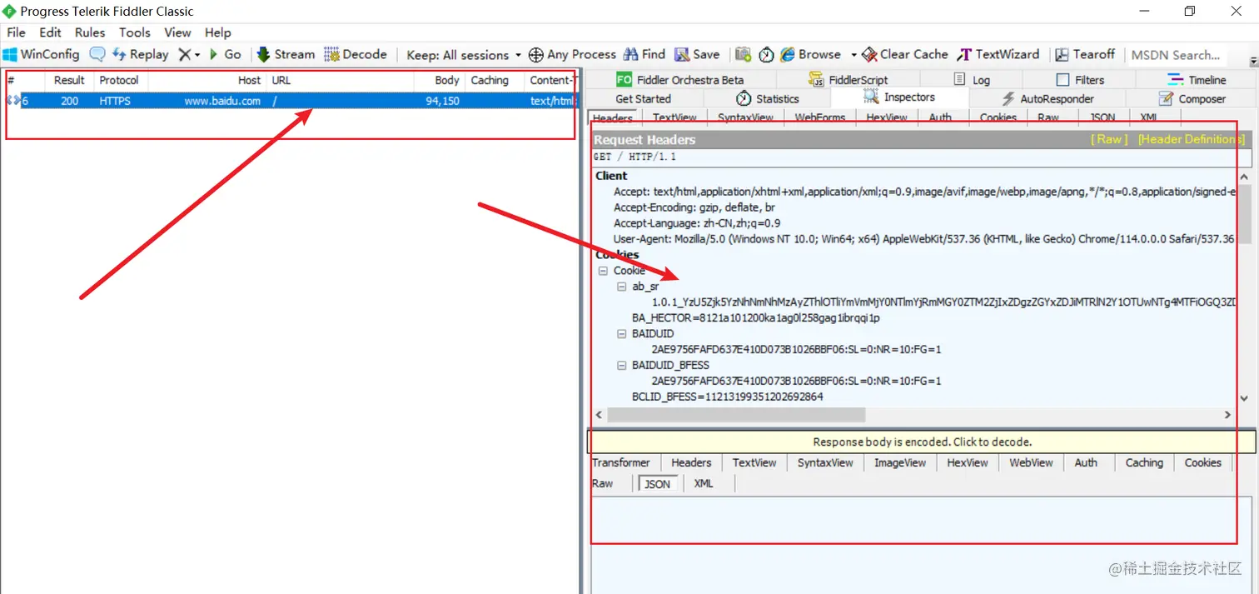Viewport: 1259px width, 594px height.
Task: Open the Edit menu
Action: click(x=50, y=32)
